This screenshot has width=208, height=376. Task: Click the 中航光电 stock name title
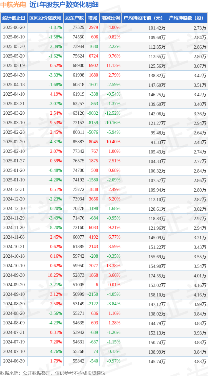(13, 5)
